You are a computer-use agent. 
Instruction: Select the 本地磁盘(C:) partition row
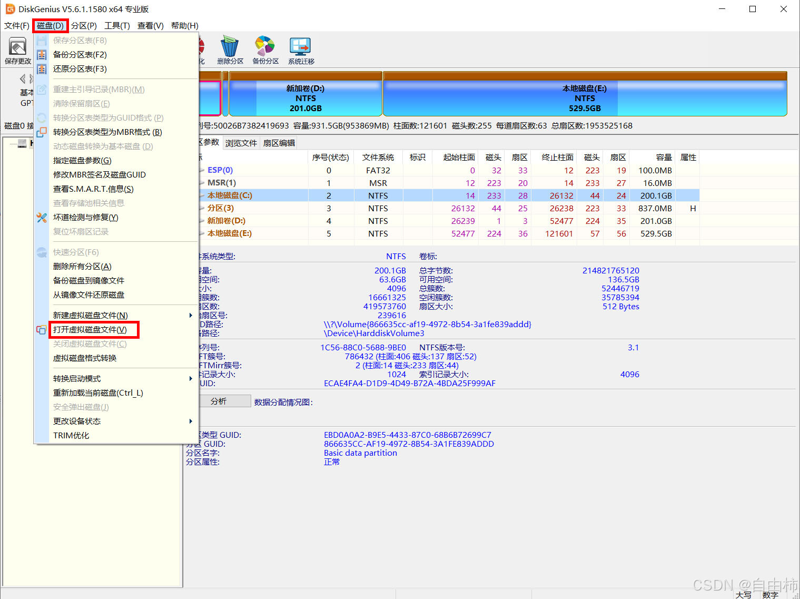coord(449,195)
